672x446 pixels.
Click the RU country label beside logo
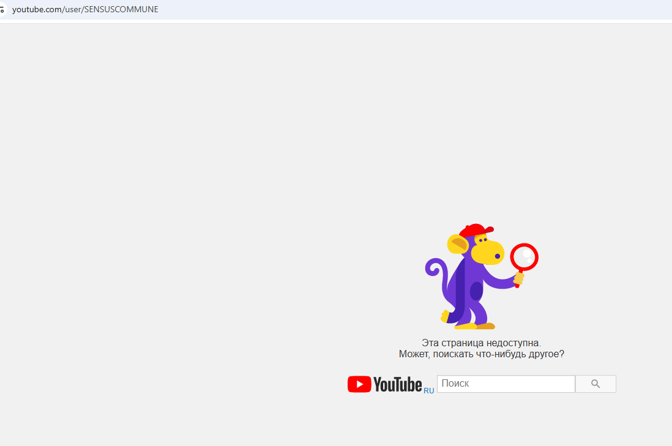428,391
